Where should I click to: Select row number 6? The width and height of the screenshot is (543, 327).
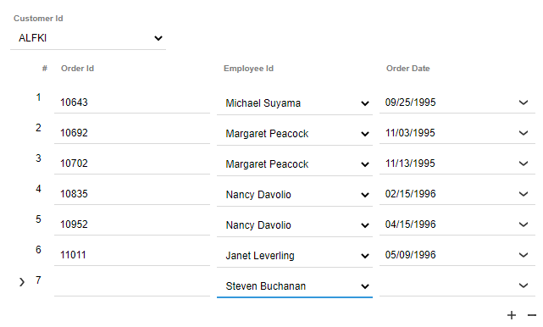click(x=38, y=250)
